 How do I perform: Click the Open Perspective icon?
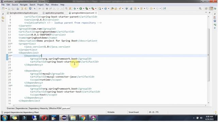(206, 8)
